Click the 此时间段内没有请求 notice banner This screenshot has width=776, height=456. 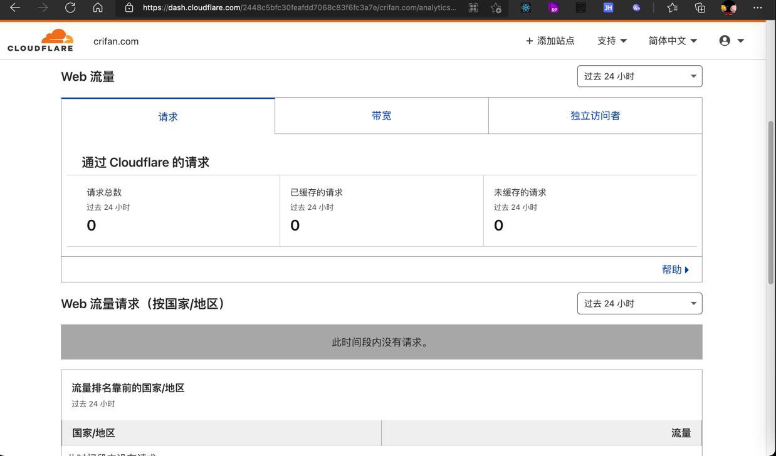(x=381, y=342)
